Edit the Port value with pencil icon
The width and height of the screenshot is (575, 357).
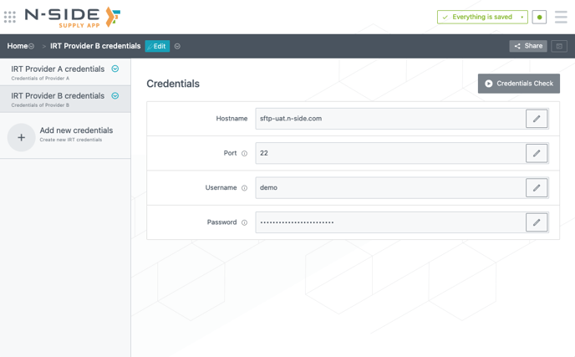point(537,154)
